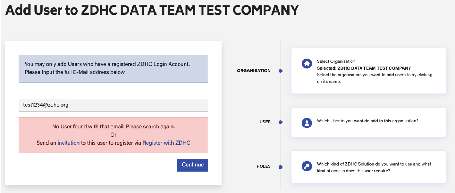Click the registered ZDHC Login Account notice
Image resolution: width=455 pixels, height=193 pixels.
point(113,68)
